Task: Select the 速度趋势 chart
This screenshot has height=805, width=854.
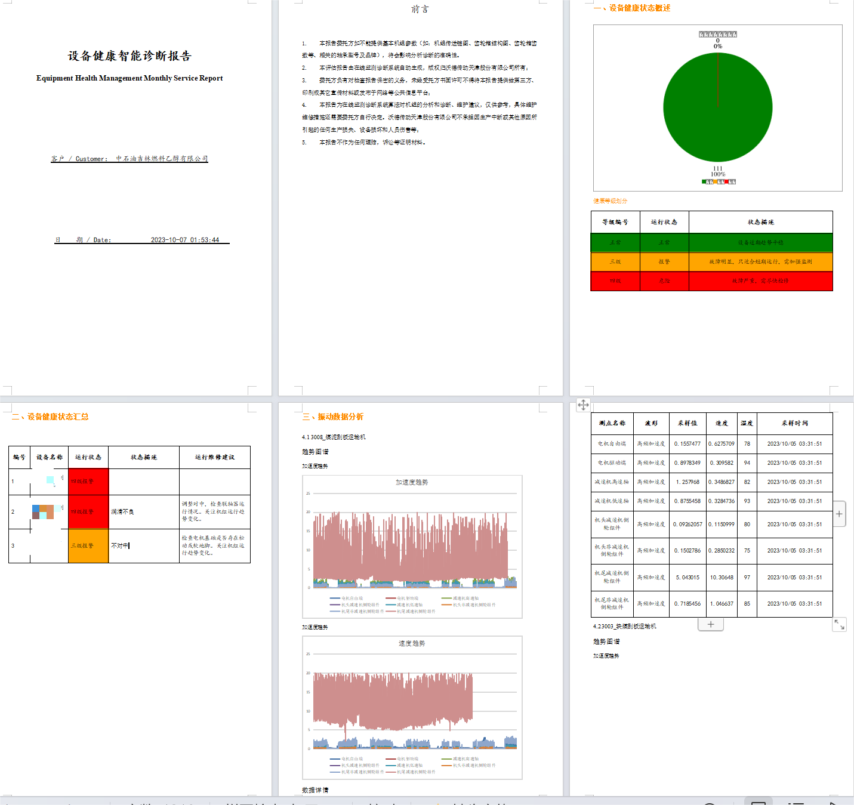Action: tap(412, 707)
